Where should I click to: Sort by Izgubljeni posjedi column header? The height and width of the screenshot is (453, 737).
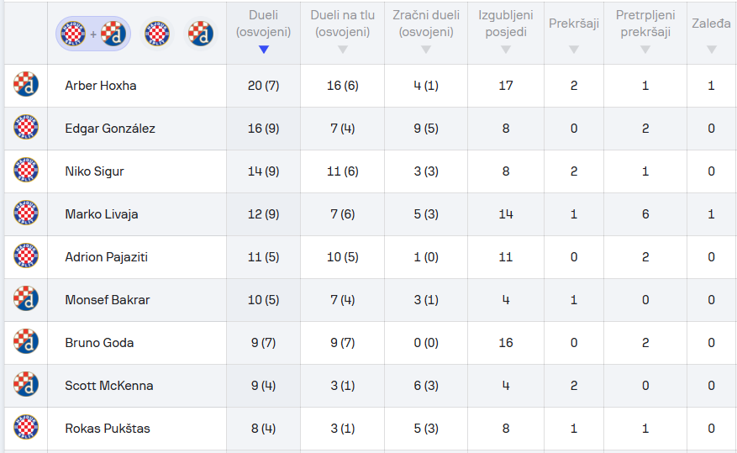(x=505, y=24)
